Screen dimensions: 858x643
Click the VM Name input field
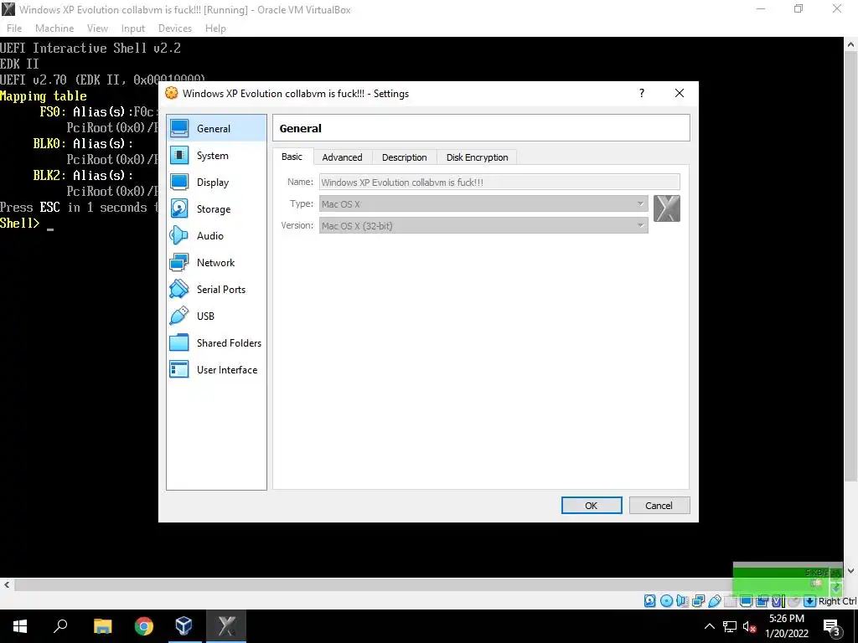pos(499,182)
